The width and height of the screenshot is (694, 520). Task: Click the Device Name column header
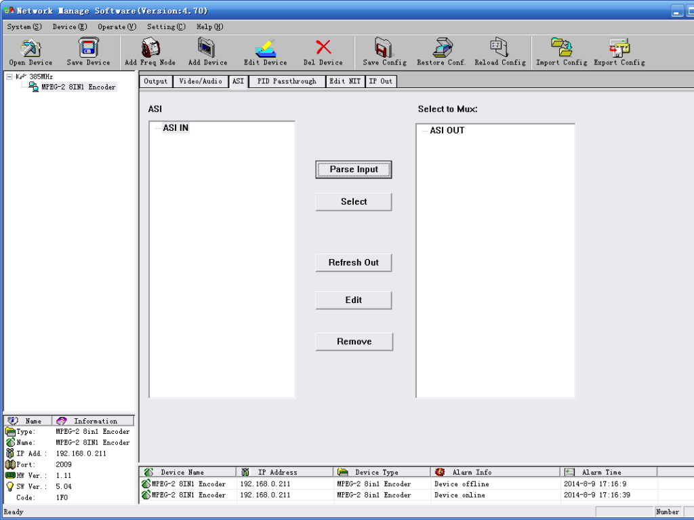coord(188,472)
